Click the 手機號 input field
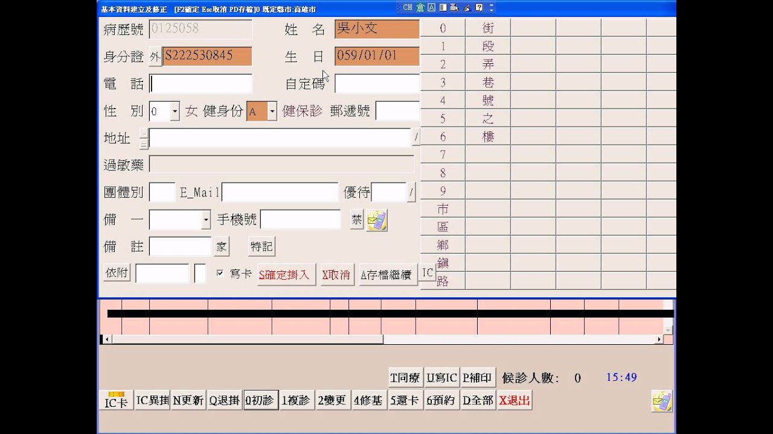This screenshot has width=773, height=434. coord(300,219)
